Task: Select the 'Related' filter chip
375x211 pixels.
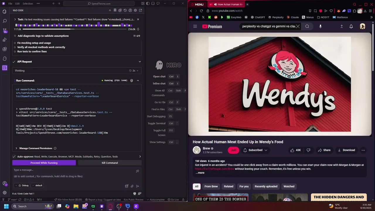Action: [x=229, y=186]
